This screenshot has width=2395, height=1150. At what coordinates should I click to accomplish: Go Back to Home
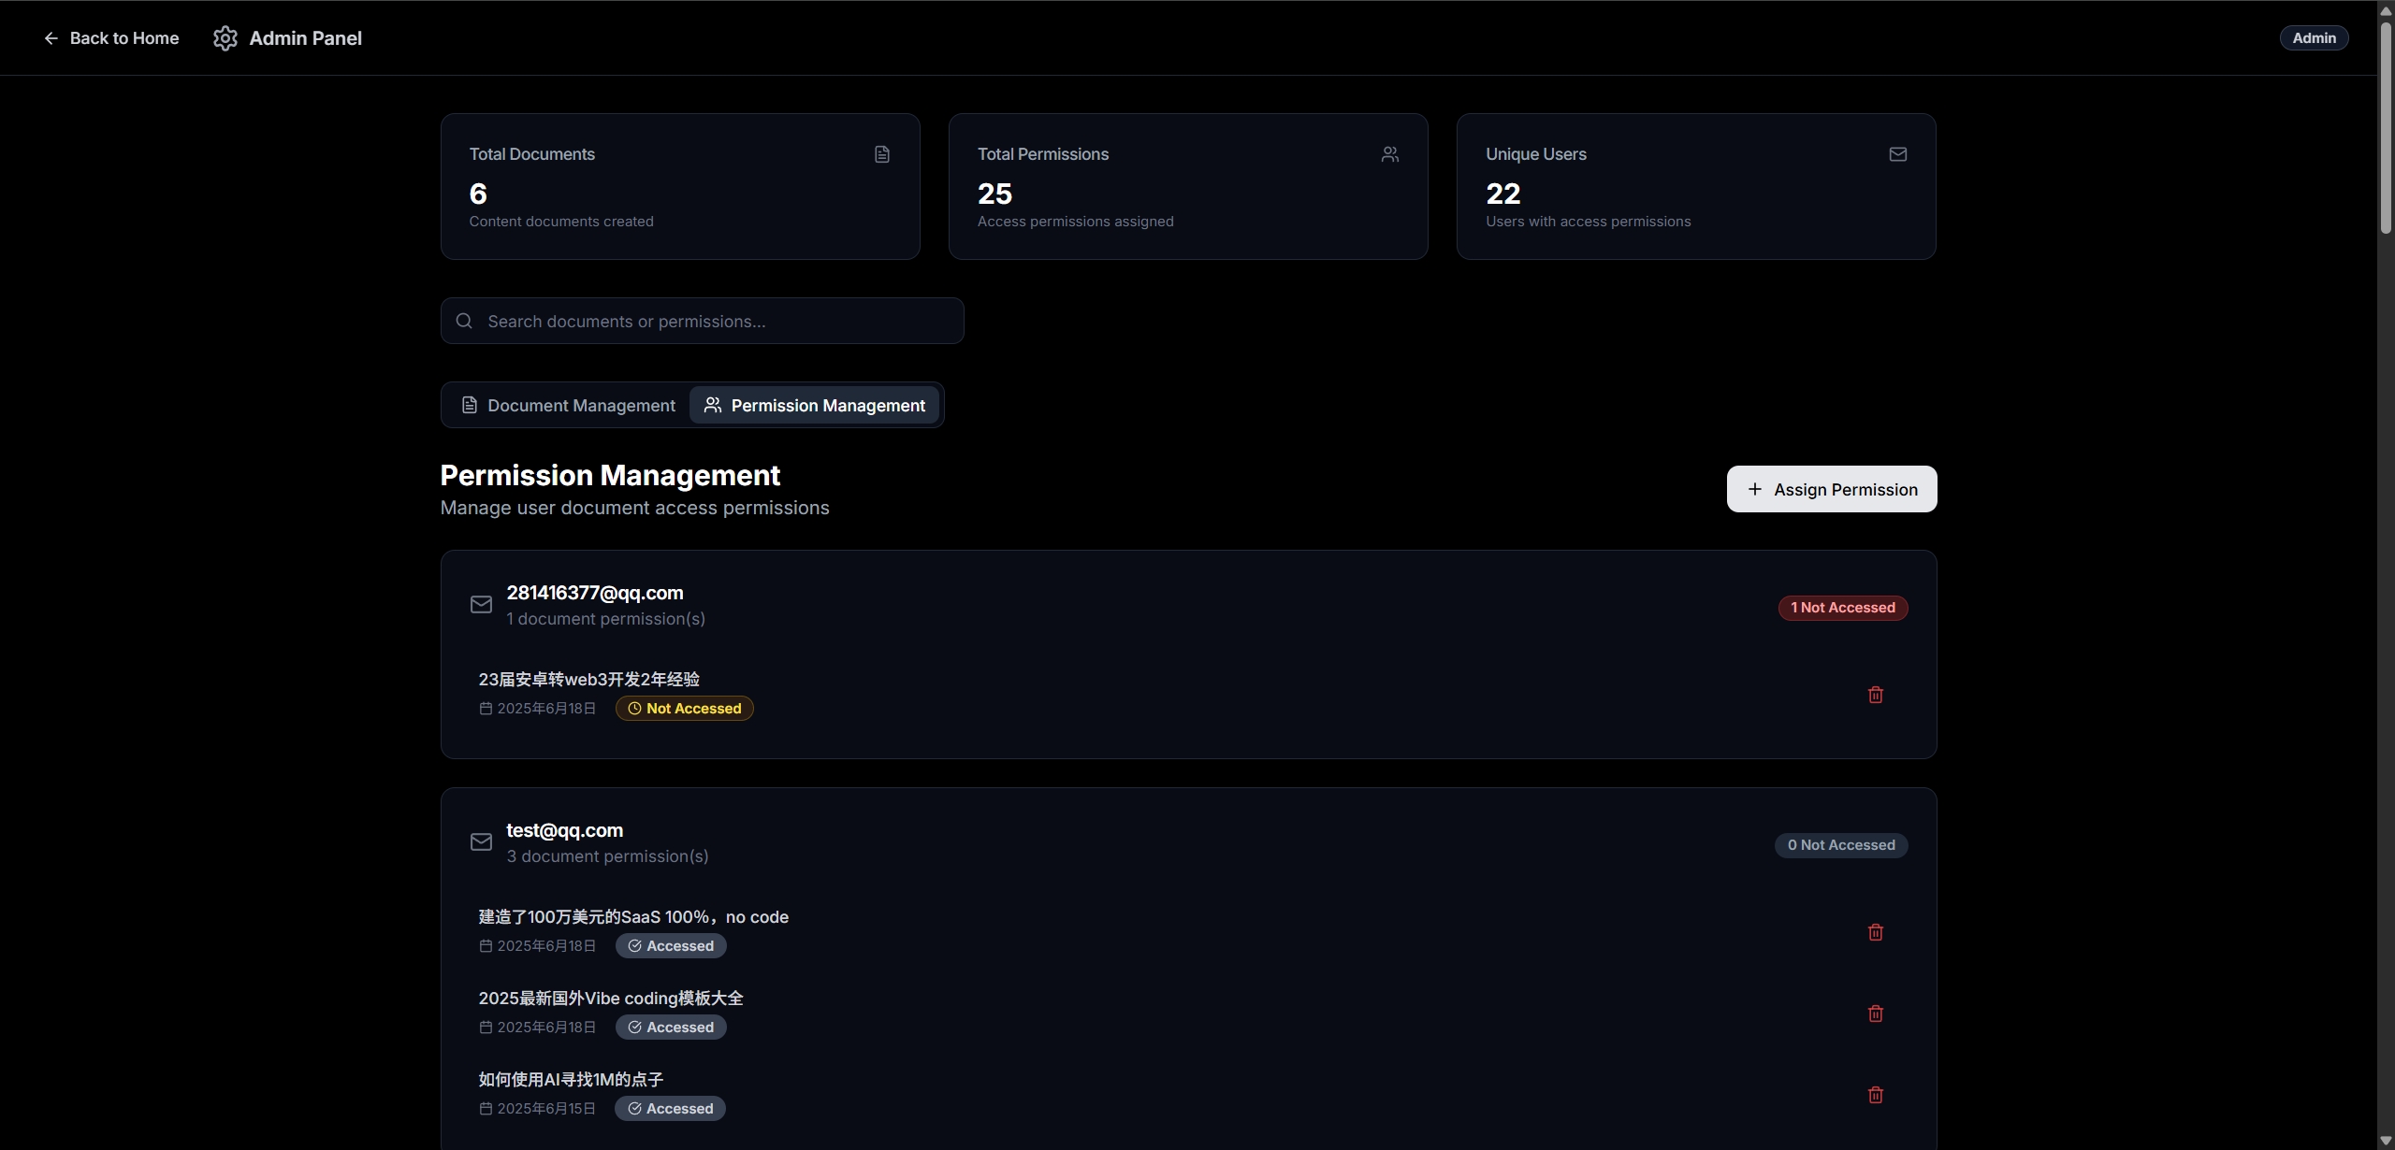111,38
